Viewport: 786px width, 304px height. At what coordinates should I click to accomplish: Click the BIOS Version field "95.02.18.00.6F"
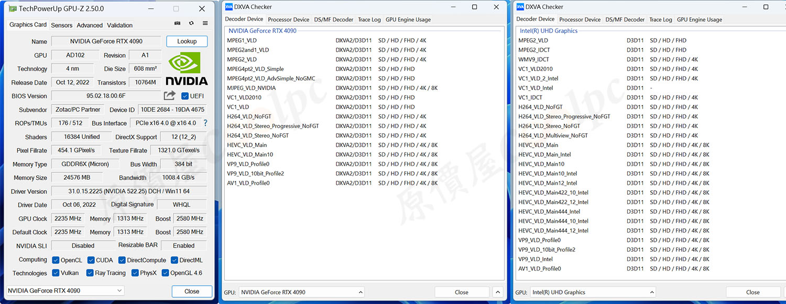pyautogui.click(x=106, y=96)
